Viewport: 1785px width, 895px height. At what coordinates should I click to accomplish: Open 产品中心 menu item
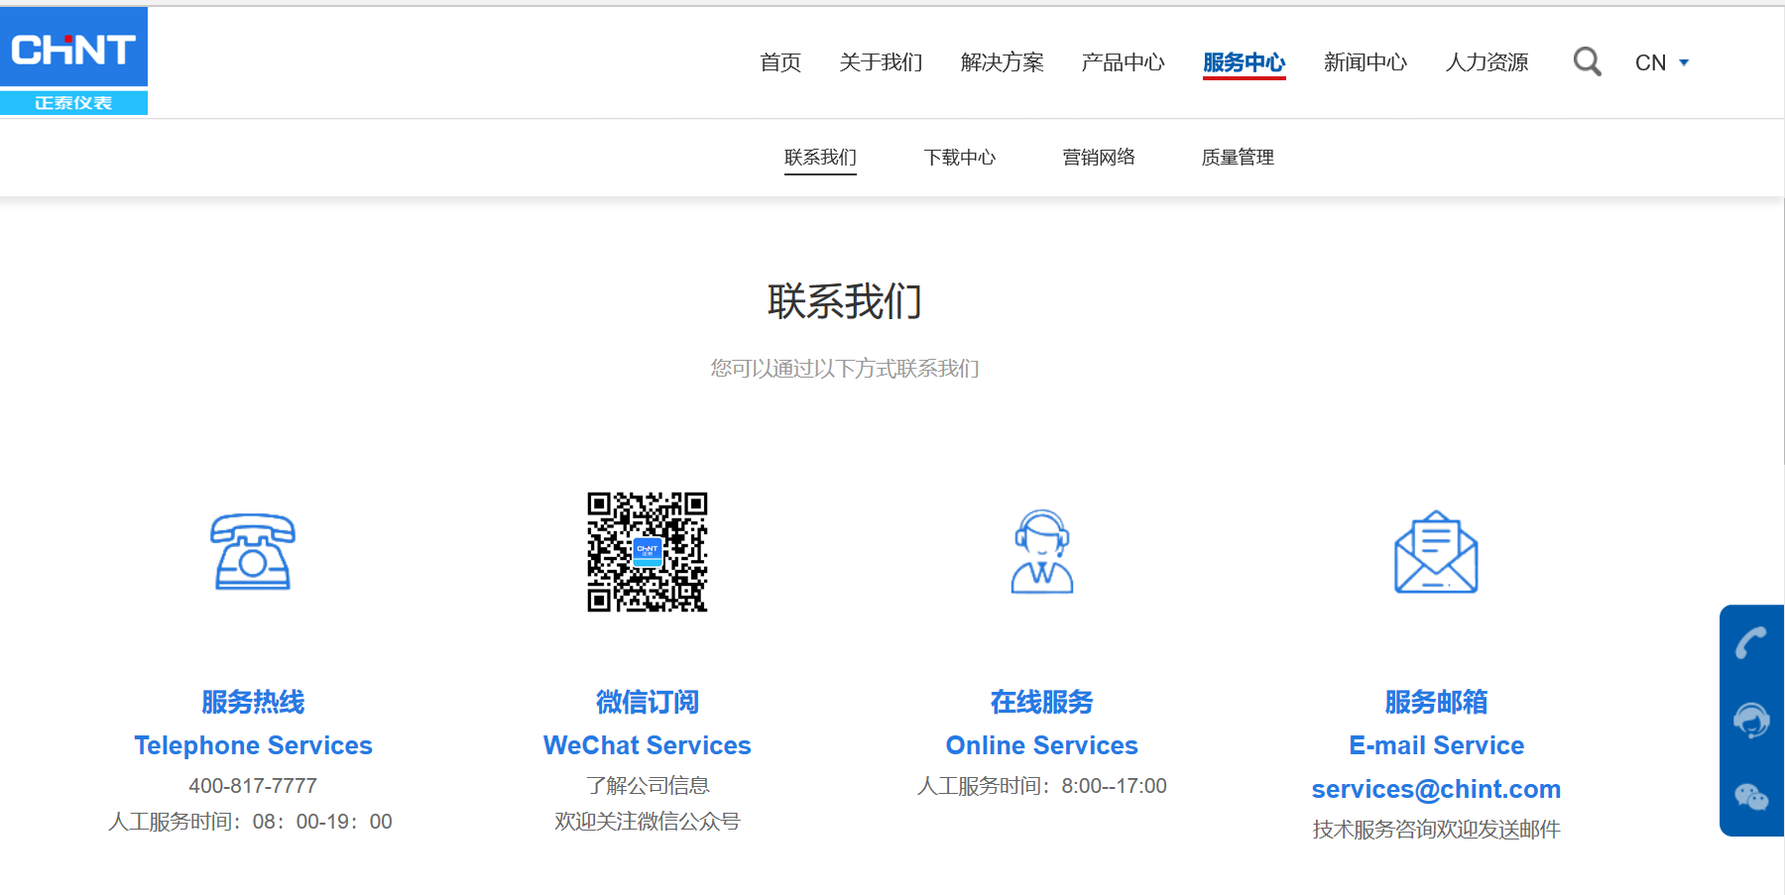pyautogui.click(x=1123, y=62)
